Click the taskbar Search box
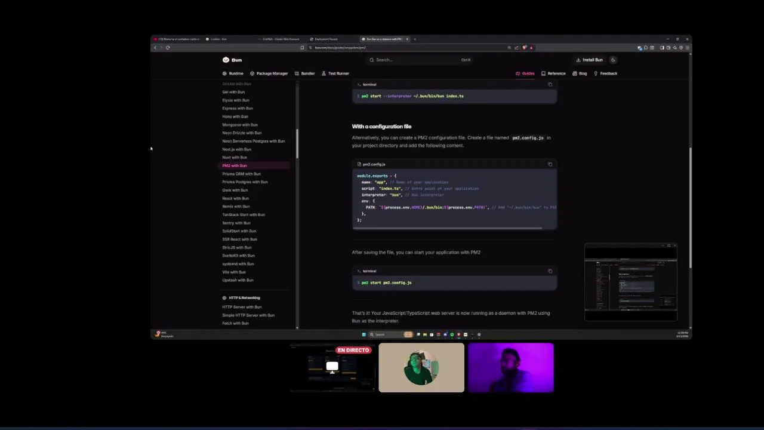The width and height of the screenshot is (764, 430). coord(390,334)
